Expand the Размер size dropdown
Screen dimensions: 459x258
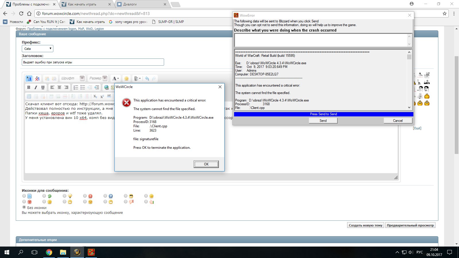coord(105,78)
